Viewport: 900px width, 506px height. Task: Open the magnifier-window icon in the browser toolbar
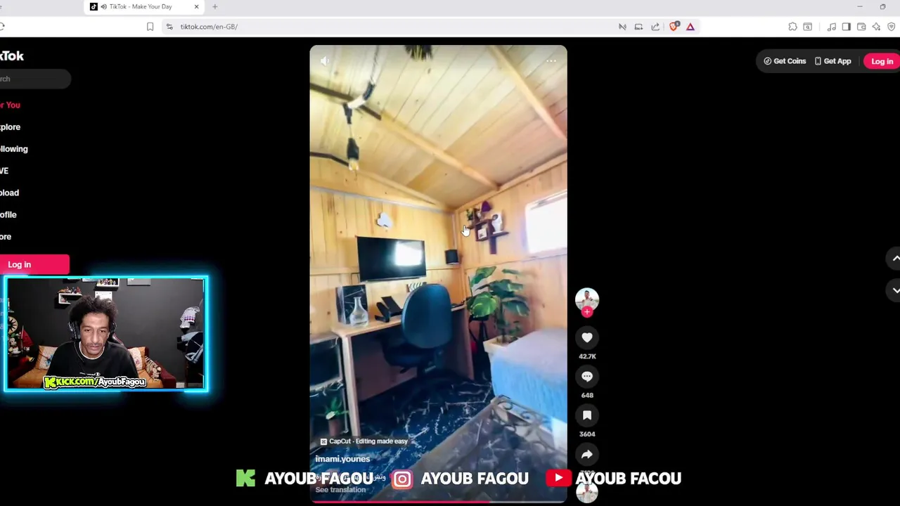(808, 27)
